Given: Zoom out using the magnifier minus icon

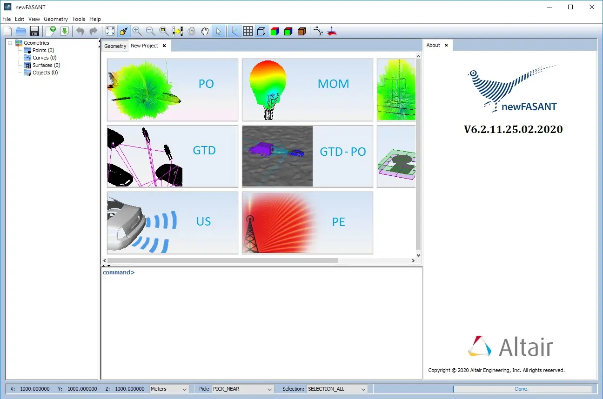Looking at the screenshot, I should [150, 31].
